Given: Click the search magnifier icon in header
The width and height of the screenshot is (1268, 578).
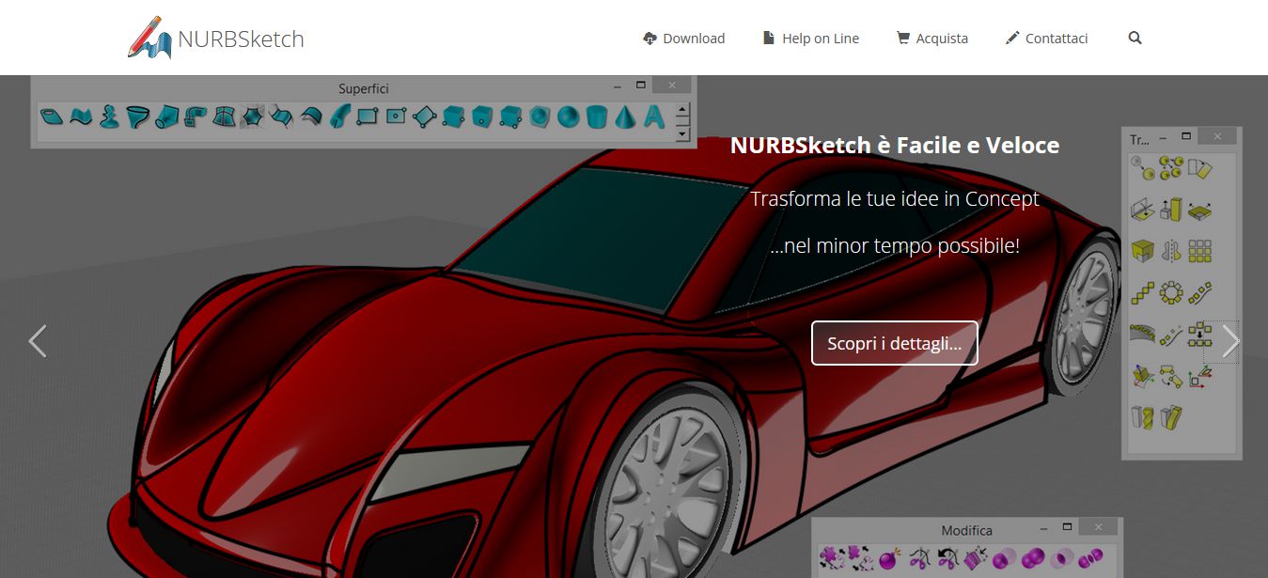Looking at the screenshot, I should pos(1135,39).
